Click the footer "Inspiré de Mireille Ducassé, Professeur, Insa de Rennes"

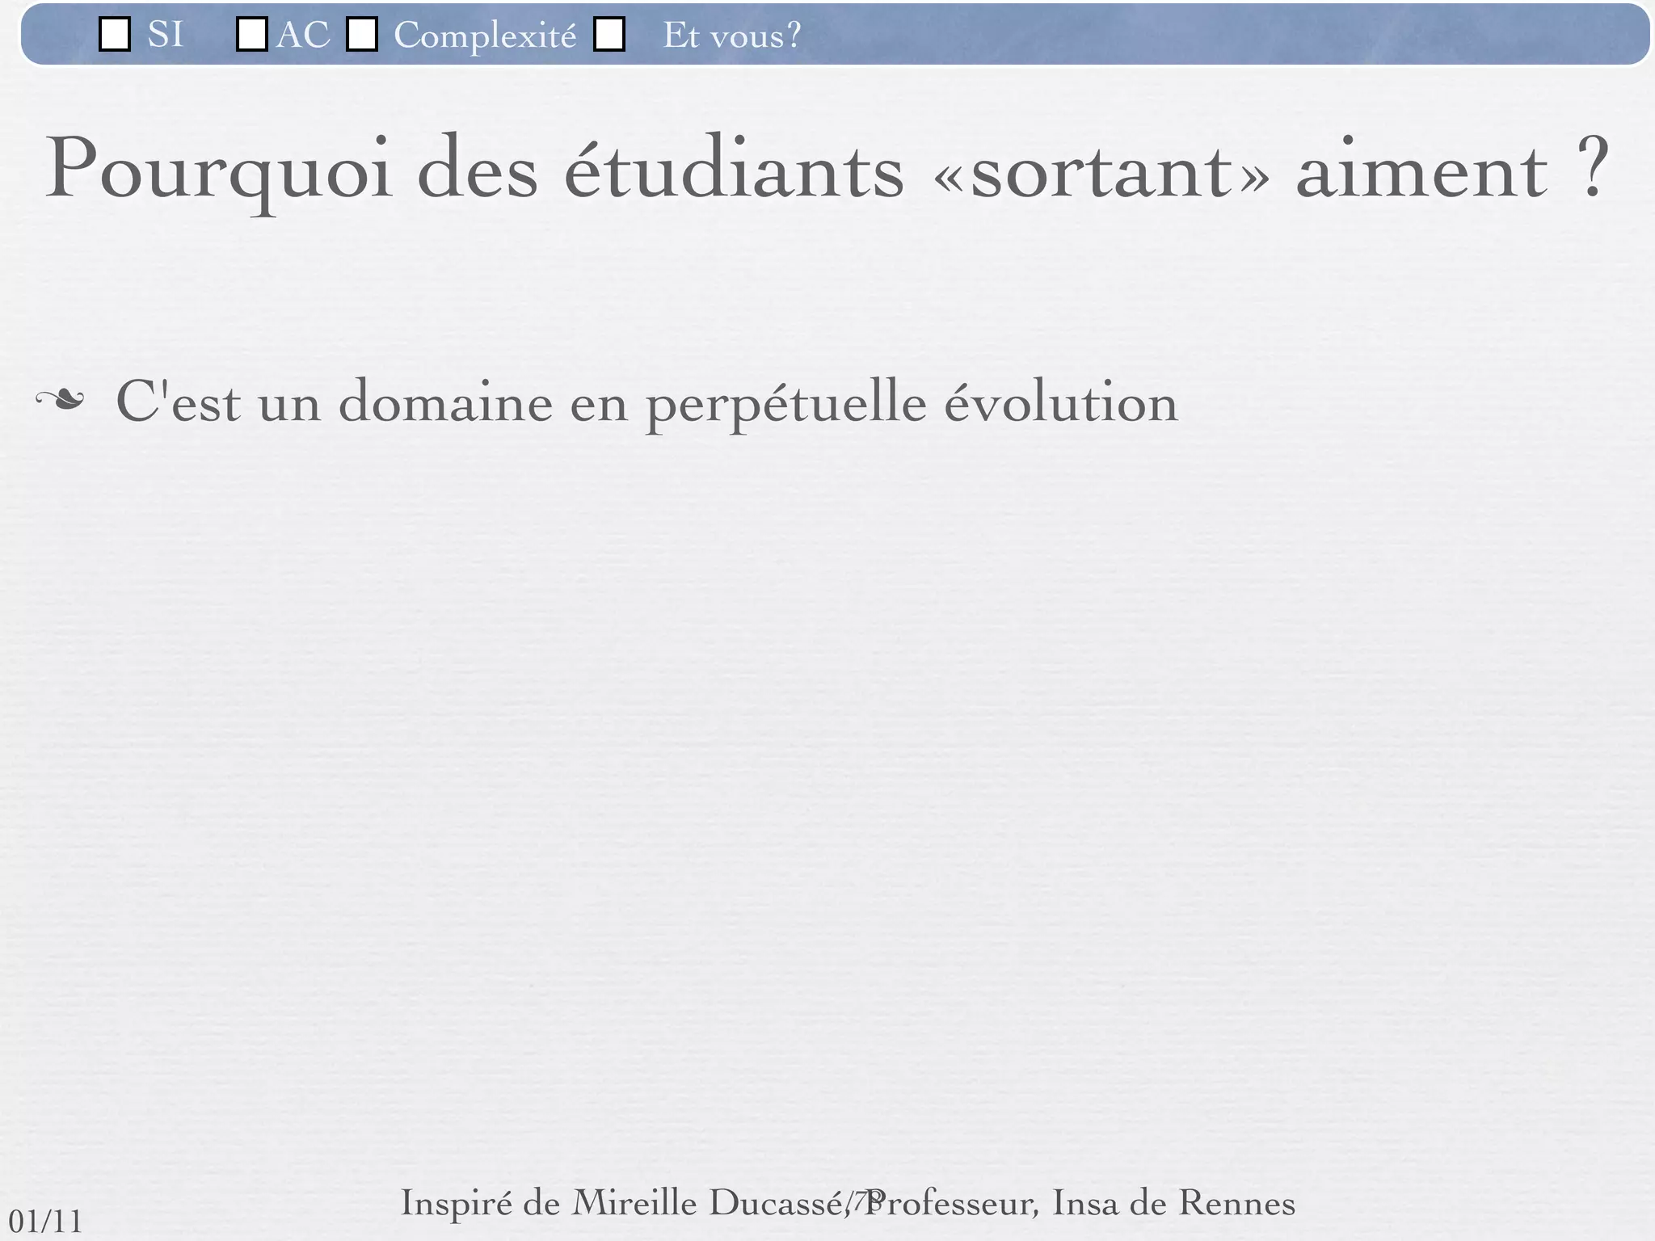tap(848, 1202)
